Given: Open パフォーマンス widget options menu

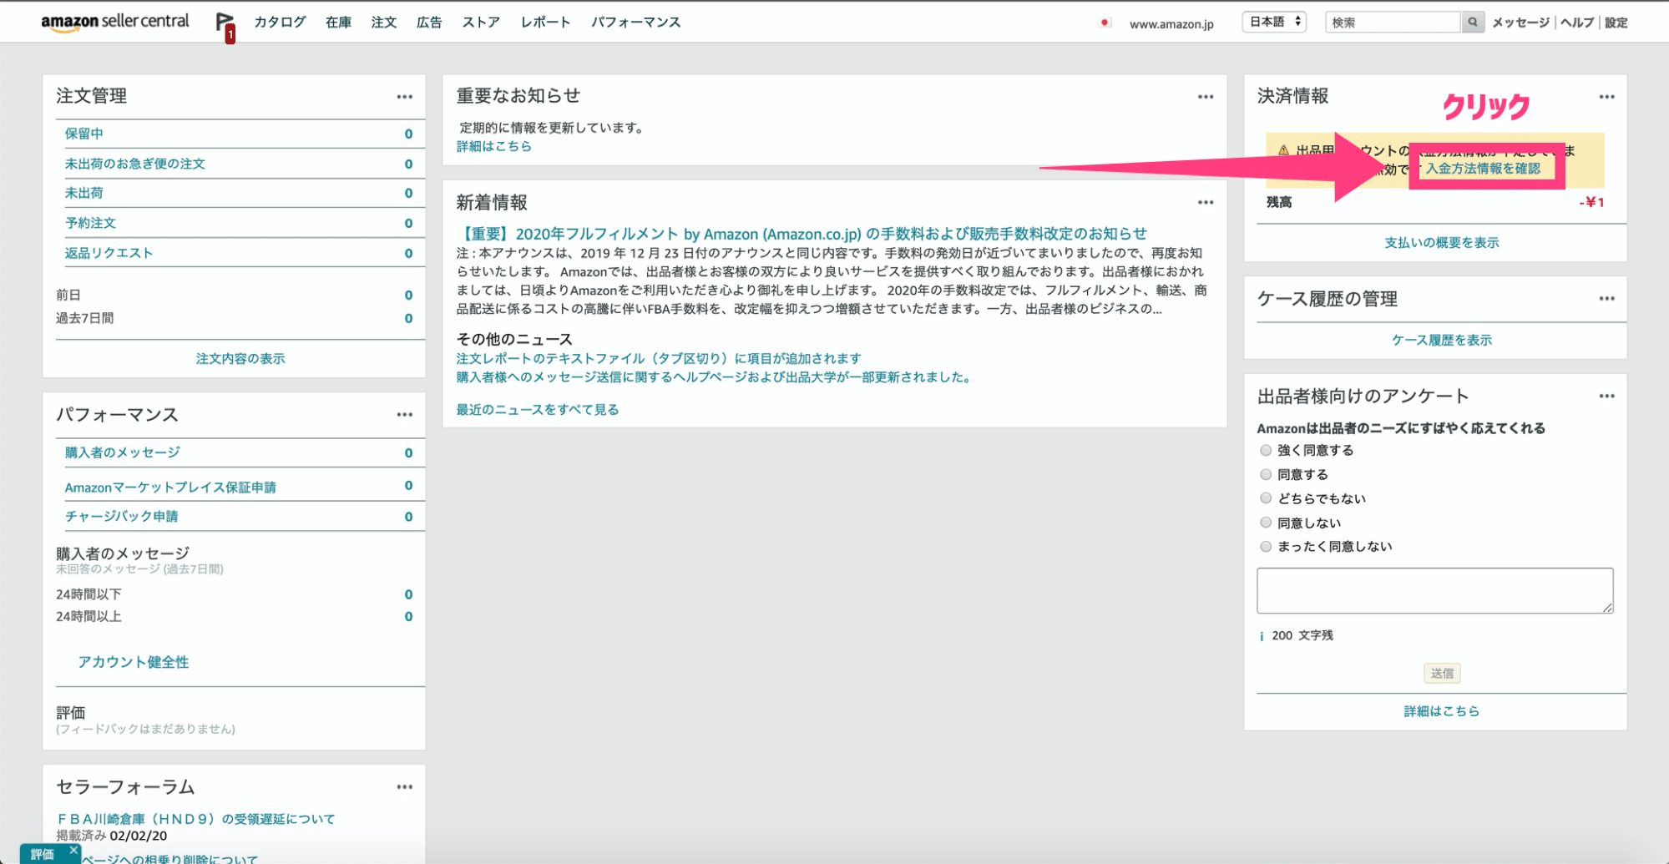Looking at the screenshot, I should (405, 415).
